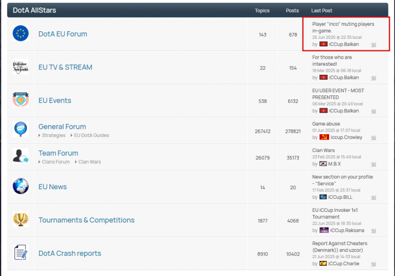Open the EU DotA Guides subforum
Image resolution: width=395 pixels, height=276 pixels.
pos(91,135)
